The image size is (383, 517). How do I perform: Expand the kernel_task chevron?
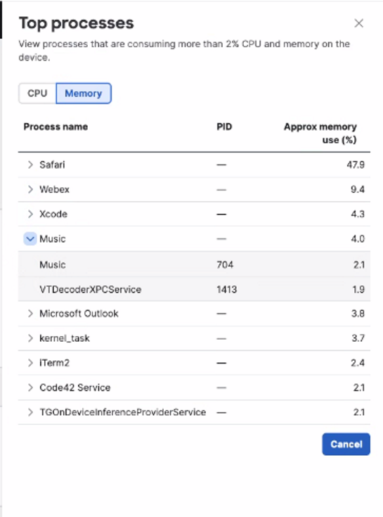pyautogui.click(x=30, y=338)
